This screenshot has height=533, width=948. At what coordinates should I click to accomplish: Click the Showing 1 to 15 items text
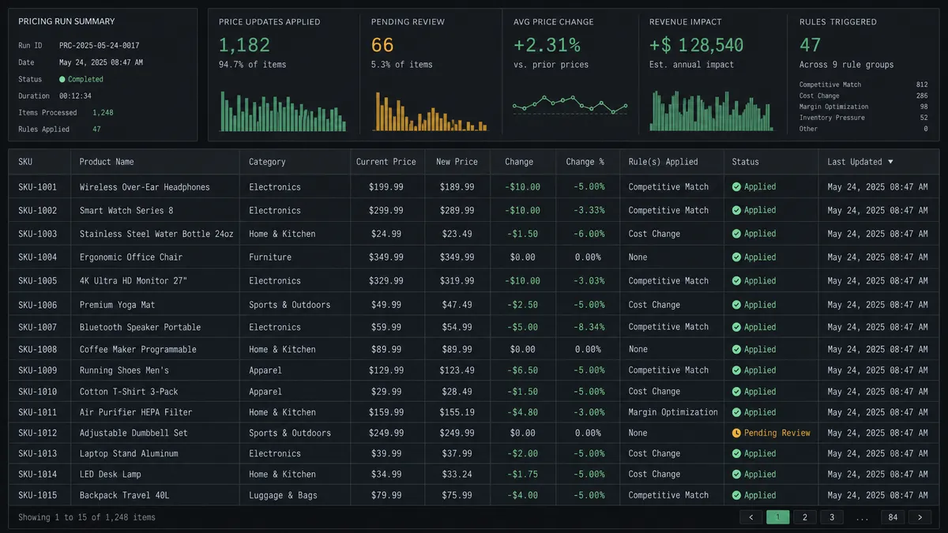pyautogui.click(x=87, y=517)
